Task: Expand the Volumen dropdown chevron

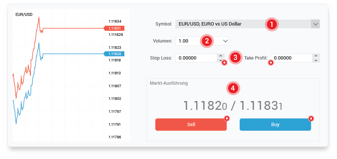Action: 225,41
